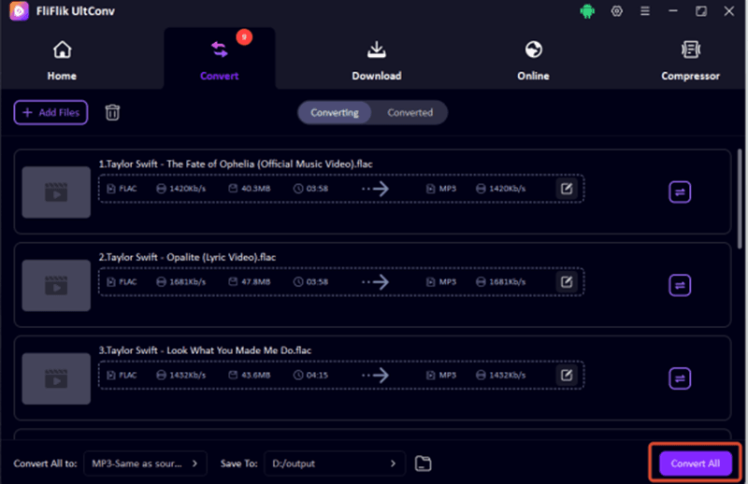Maximize the FliFlik UltConv window
748x484 pixels.
tap(700, 11)
